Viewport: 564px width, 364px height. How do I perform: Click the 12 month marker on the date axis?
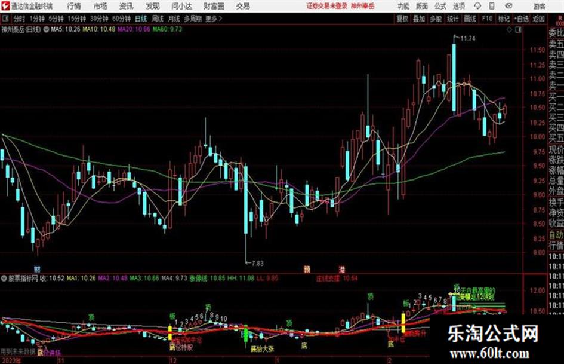click(173, 360)
